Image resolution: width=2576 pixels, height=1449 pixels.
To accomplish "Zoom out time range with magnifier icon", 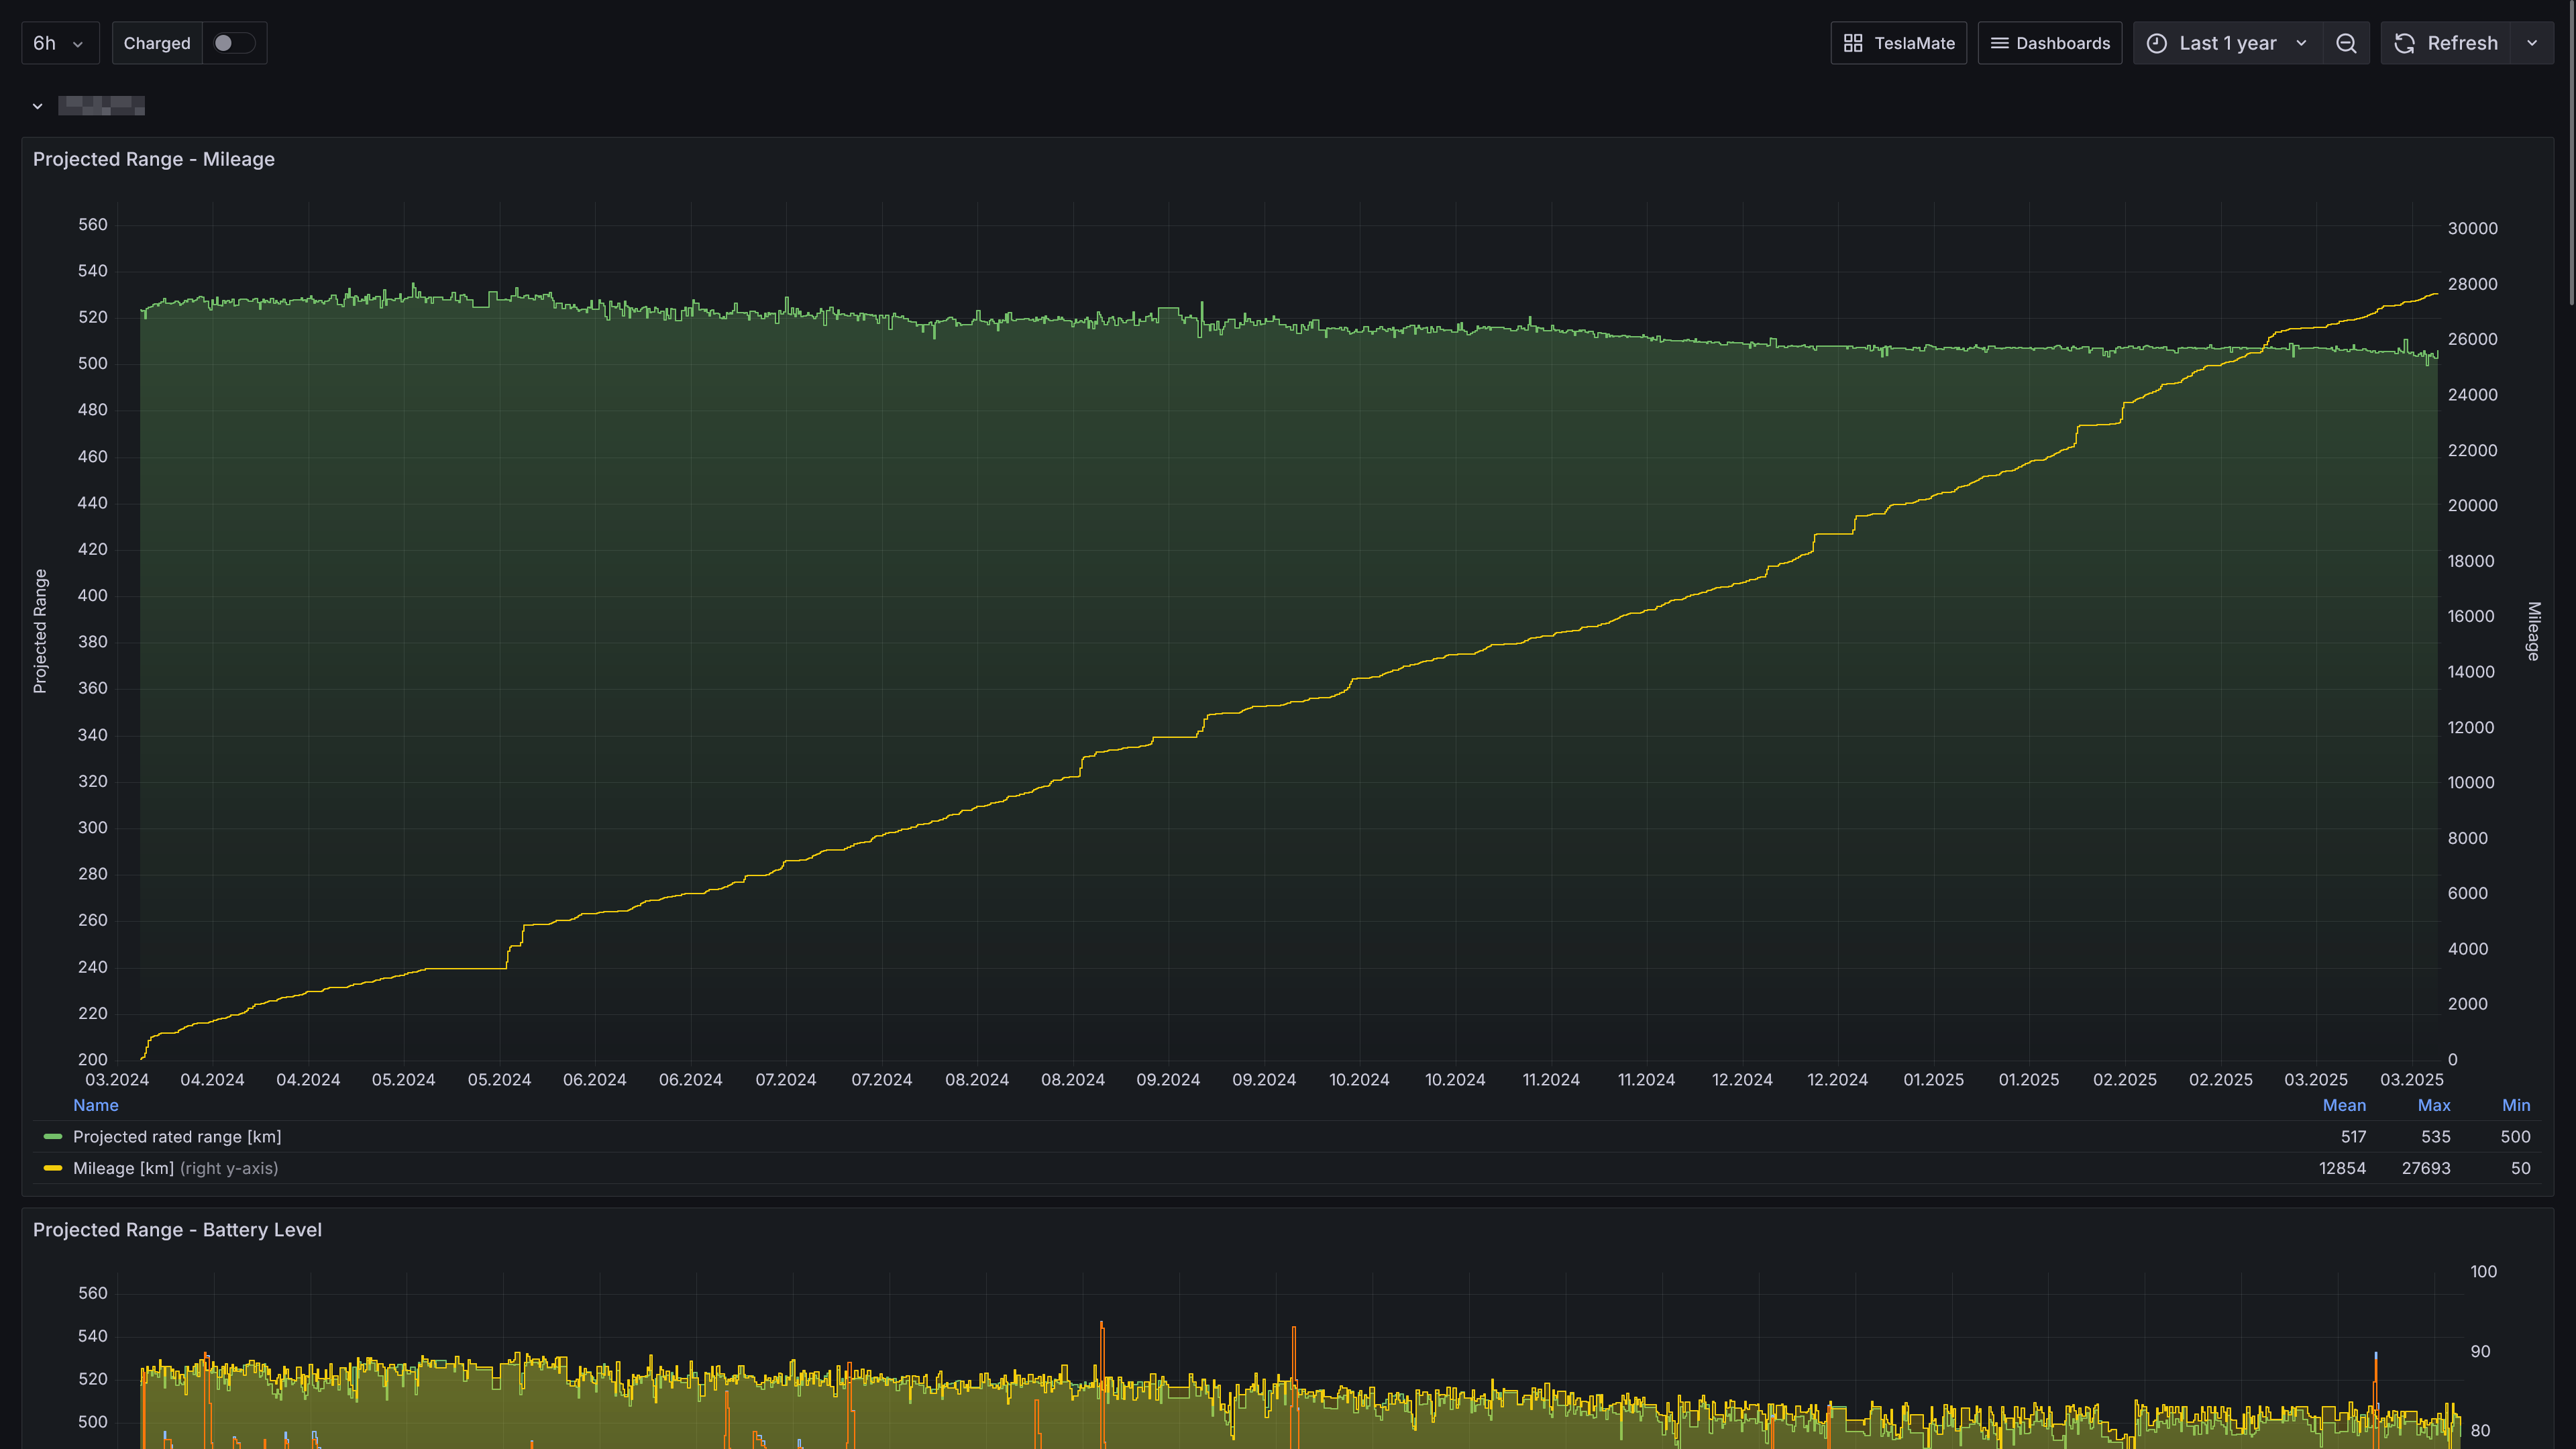I will tap(2346, 43).
